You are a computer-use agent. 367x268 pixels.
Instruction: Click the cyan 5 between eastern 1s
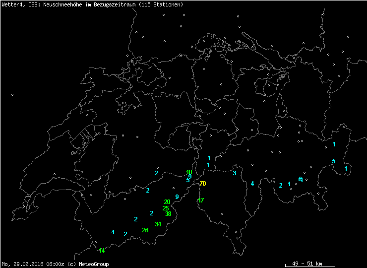334,161
